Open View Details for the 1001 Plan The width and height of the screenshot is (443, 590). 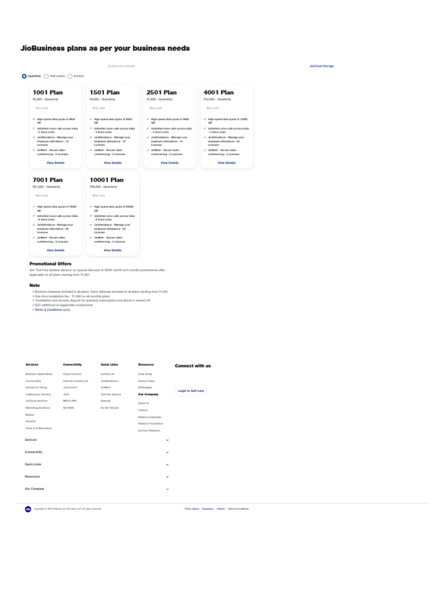55,163
